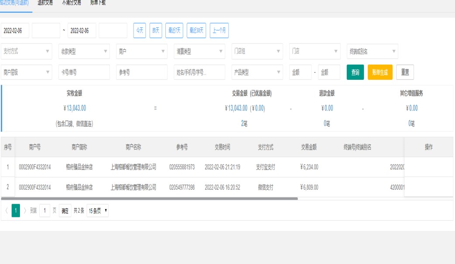Click the yellow 账单生成 button

pyautogui.click(x=380, y=72)
